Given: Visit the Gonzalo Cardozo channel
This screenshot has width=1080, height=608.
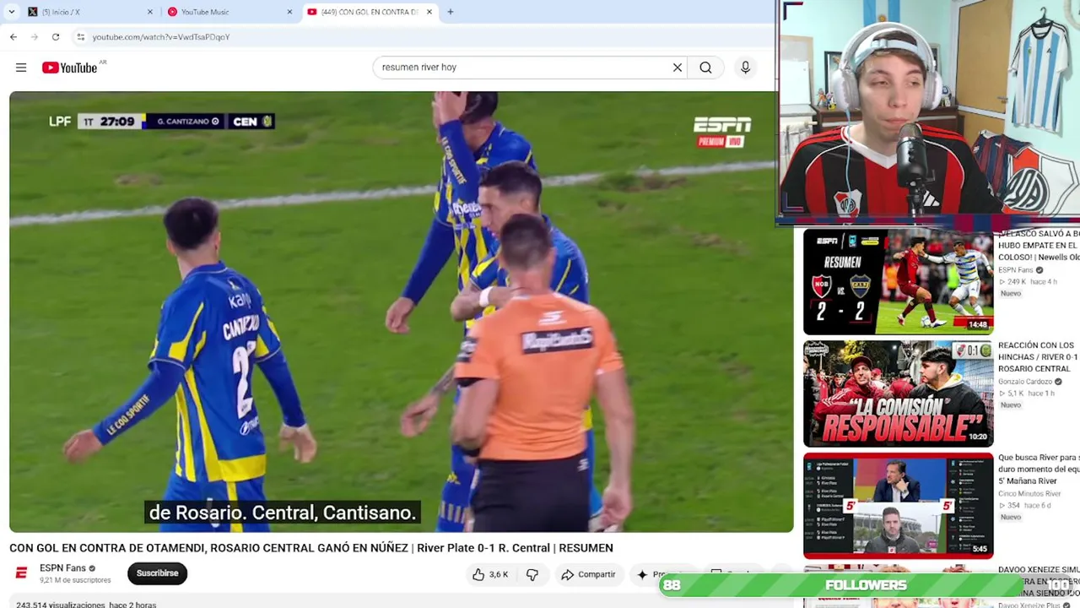Looking at the screenshot, I should point(1025,382).
